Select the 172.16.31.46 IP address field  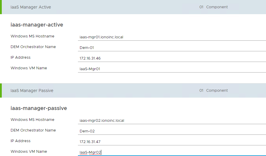[171, 58]
